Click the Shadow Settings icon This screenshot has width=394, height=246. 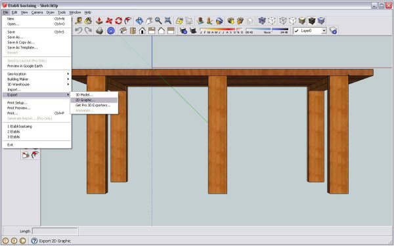click(183, 31)
